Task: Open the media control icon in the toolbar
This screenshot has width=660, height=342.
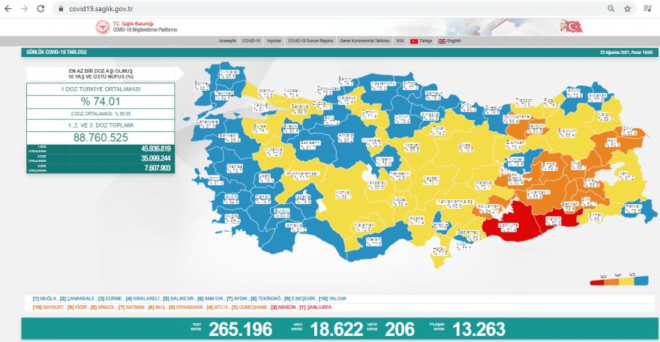Action: (x=647, y=8)
